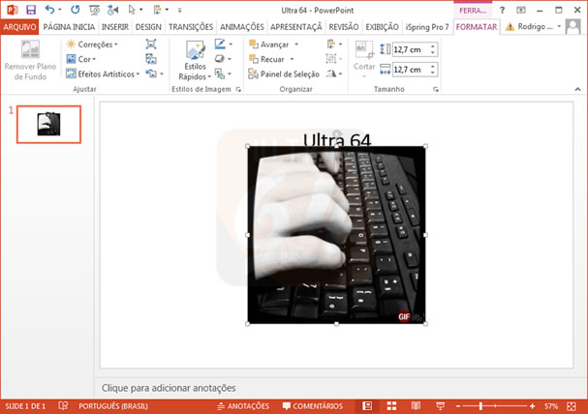The image size is (588, 414).
Task: Open the DESIGN ribbon tab
Action: coord(148,27)
